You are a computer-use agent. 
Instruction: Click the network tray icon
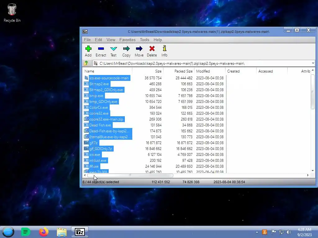[281, 232]
